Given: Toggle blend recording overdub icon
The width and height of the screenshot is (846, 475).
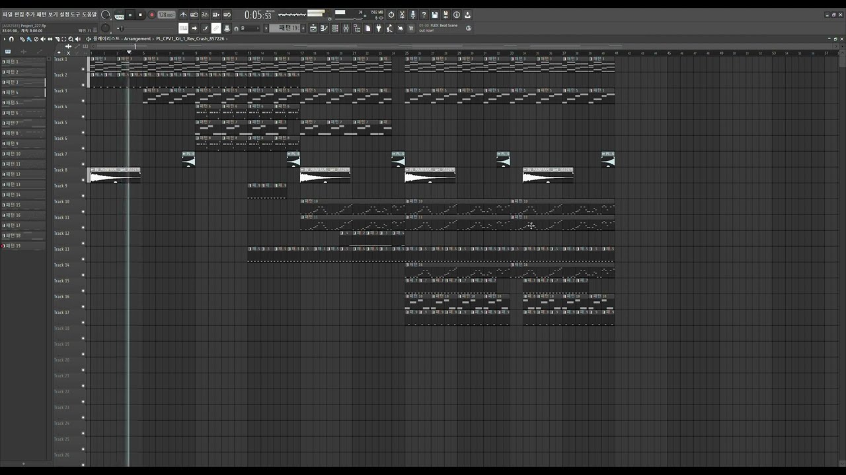Looking at the screenshot, I should coord(216,15).
